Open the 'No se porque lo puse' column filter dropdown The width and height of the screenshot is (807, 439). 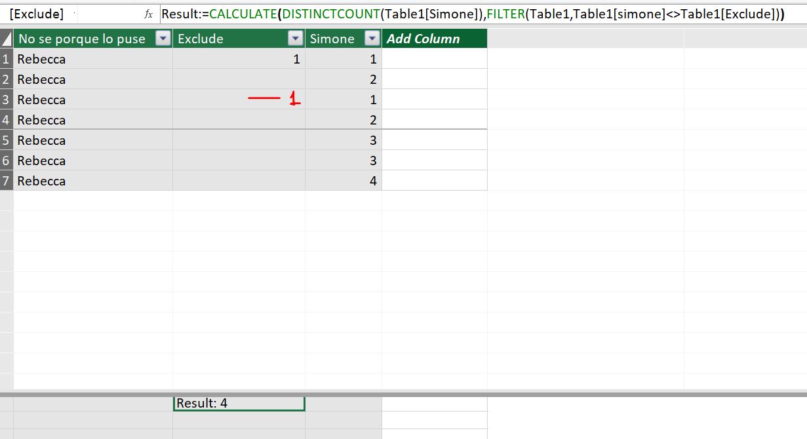point(163,39)
